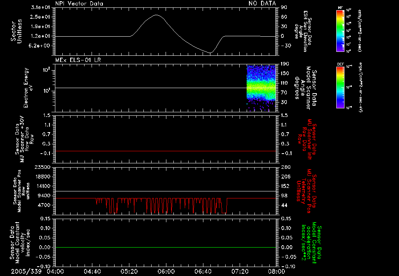Click the Model Scanner Angle degrees title
Viewport: 399px width, 276px height.
305,88
